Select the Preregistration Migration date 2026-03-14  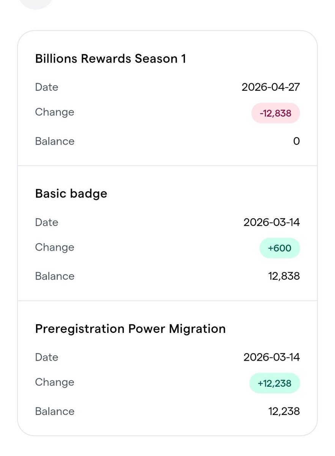tap(272, 357)
